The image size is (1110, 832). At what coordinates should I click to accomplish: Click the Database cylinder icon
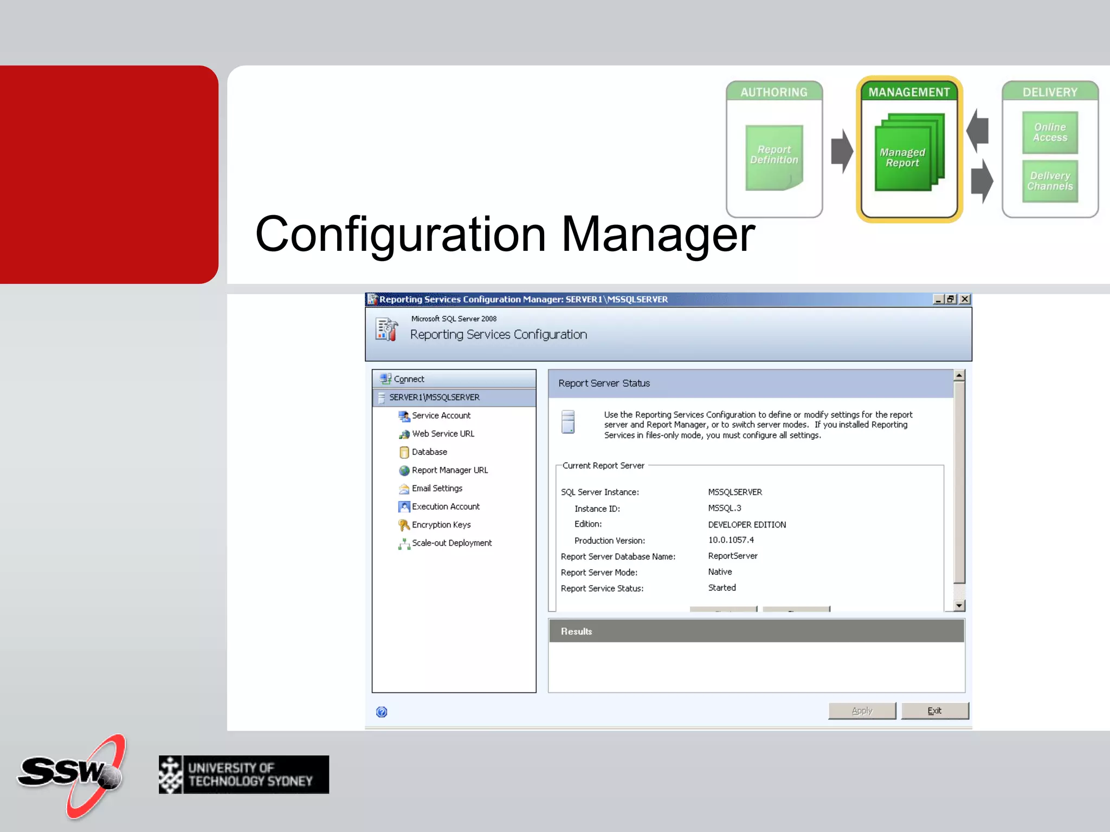coord(404,452)
